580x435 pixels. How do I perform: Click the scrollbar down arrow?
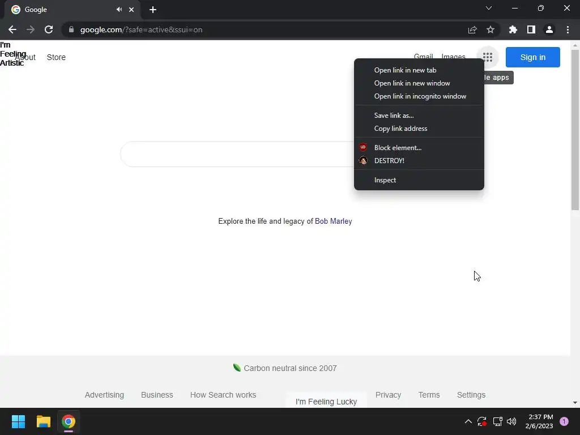575,403
